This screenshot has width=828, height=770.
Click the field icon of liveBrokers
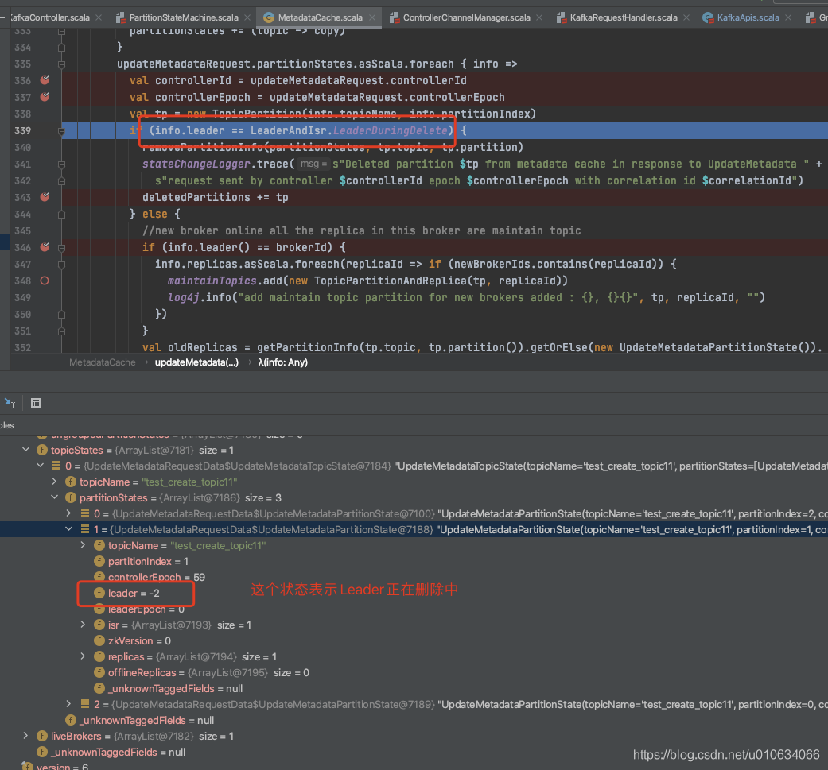42,736
